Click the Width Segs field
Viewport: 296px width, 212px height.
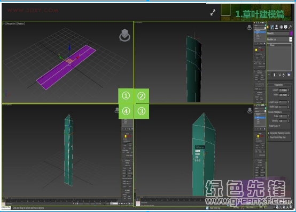click(283, 107)
